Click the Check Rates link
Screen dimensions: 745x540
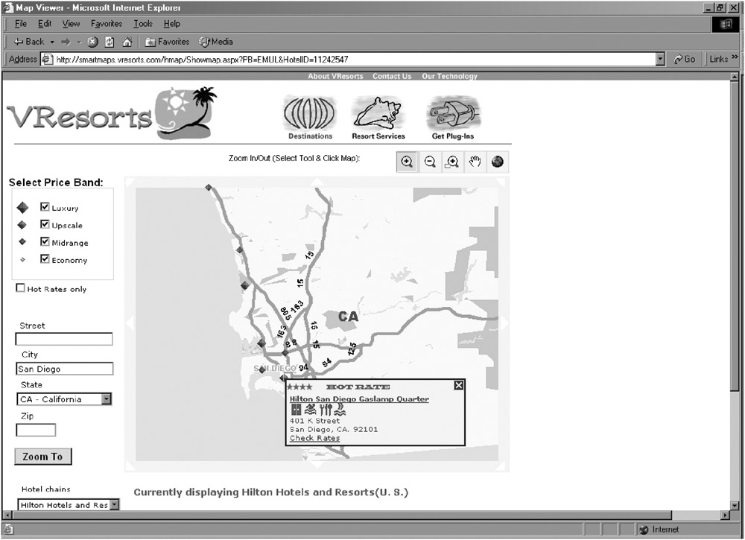[314, 438]
